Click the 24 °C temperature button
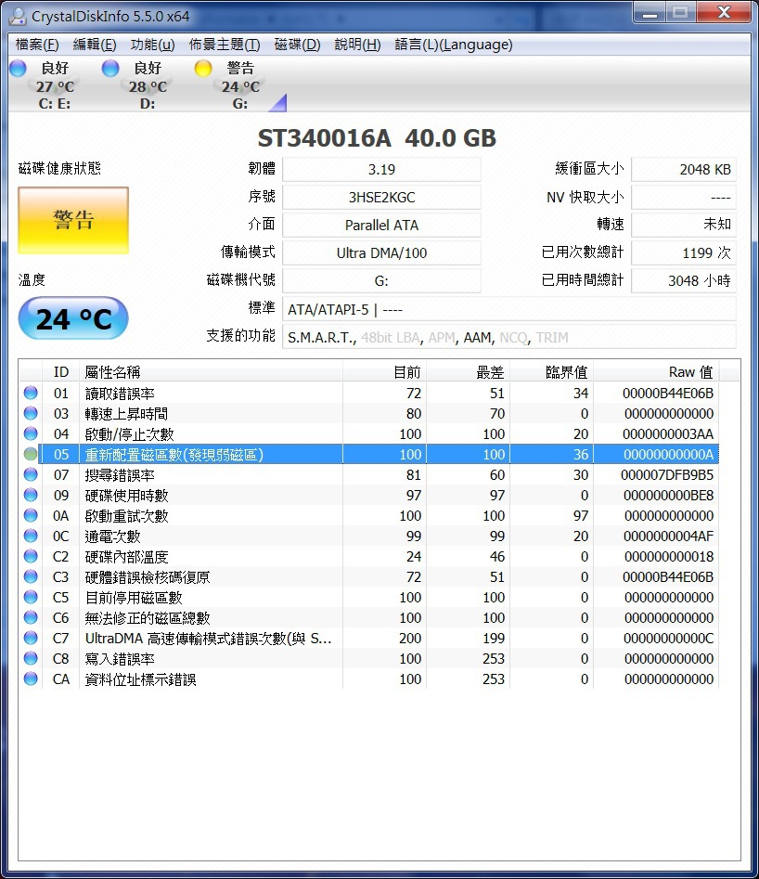Viewport: 759px width, 879px height. pyautogui.click(x=73, y=318)
